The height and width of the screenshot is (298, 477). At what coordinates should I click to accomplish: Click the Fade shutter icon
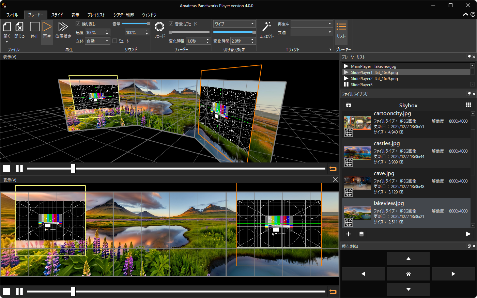click(159, 27)
